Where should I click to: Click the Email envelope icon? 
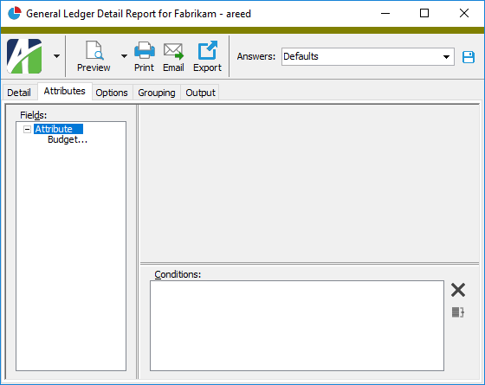173,51
